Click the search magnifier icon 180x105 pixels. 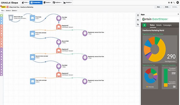[x=174, y=3]
